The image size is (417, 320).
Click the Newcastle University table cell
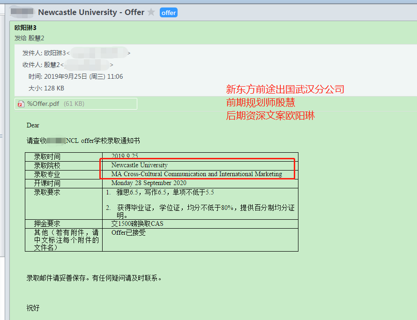pos(200,165)
